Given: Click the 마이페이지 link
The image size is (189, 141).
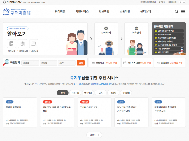Looking at the screenshot, I should point(172,2).
